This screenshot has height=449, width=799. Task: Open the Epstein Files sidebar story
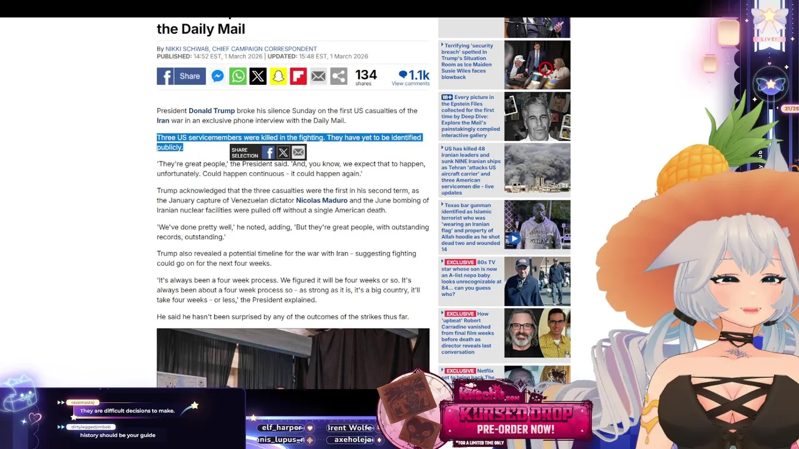click(x=470, y=116)
